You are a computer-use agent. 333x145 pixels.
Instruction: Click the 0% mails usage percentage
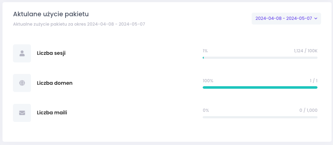point(206,110)
